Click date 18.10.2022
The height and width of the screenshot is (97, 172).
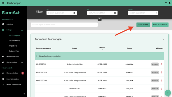[102, 89]
